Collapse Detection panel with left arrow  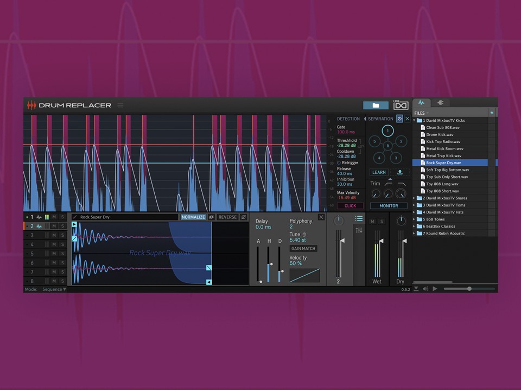[365, 119]
